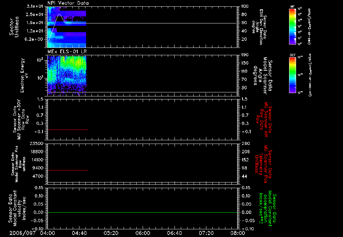The width and height of the screenshot is (343, 237).
Task: Click the 14100 scanner position tick
Action: 37,160
